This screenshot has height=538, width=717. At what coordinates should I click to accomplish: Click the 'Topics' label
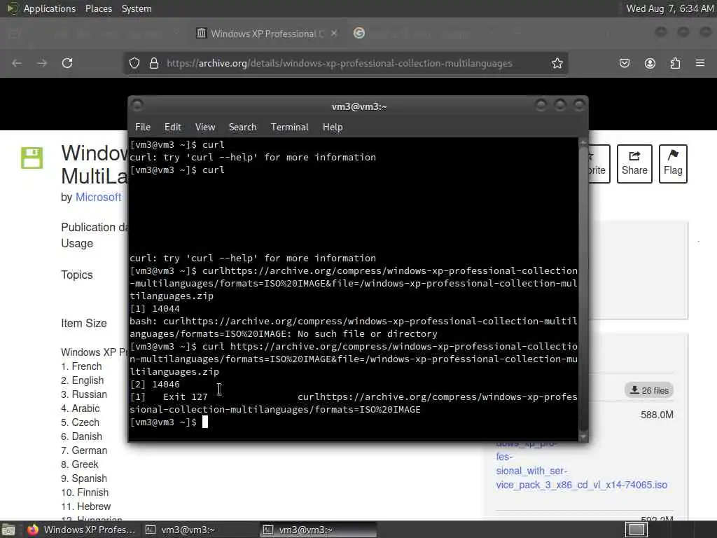77,275
